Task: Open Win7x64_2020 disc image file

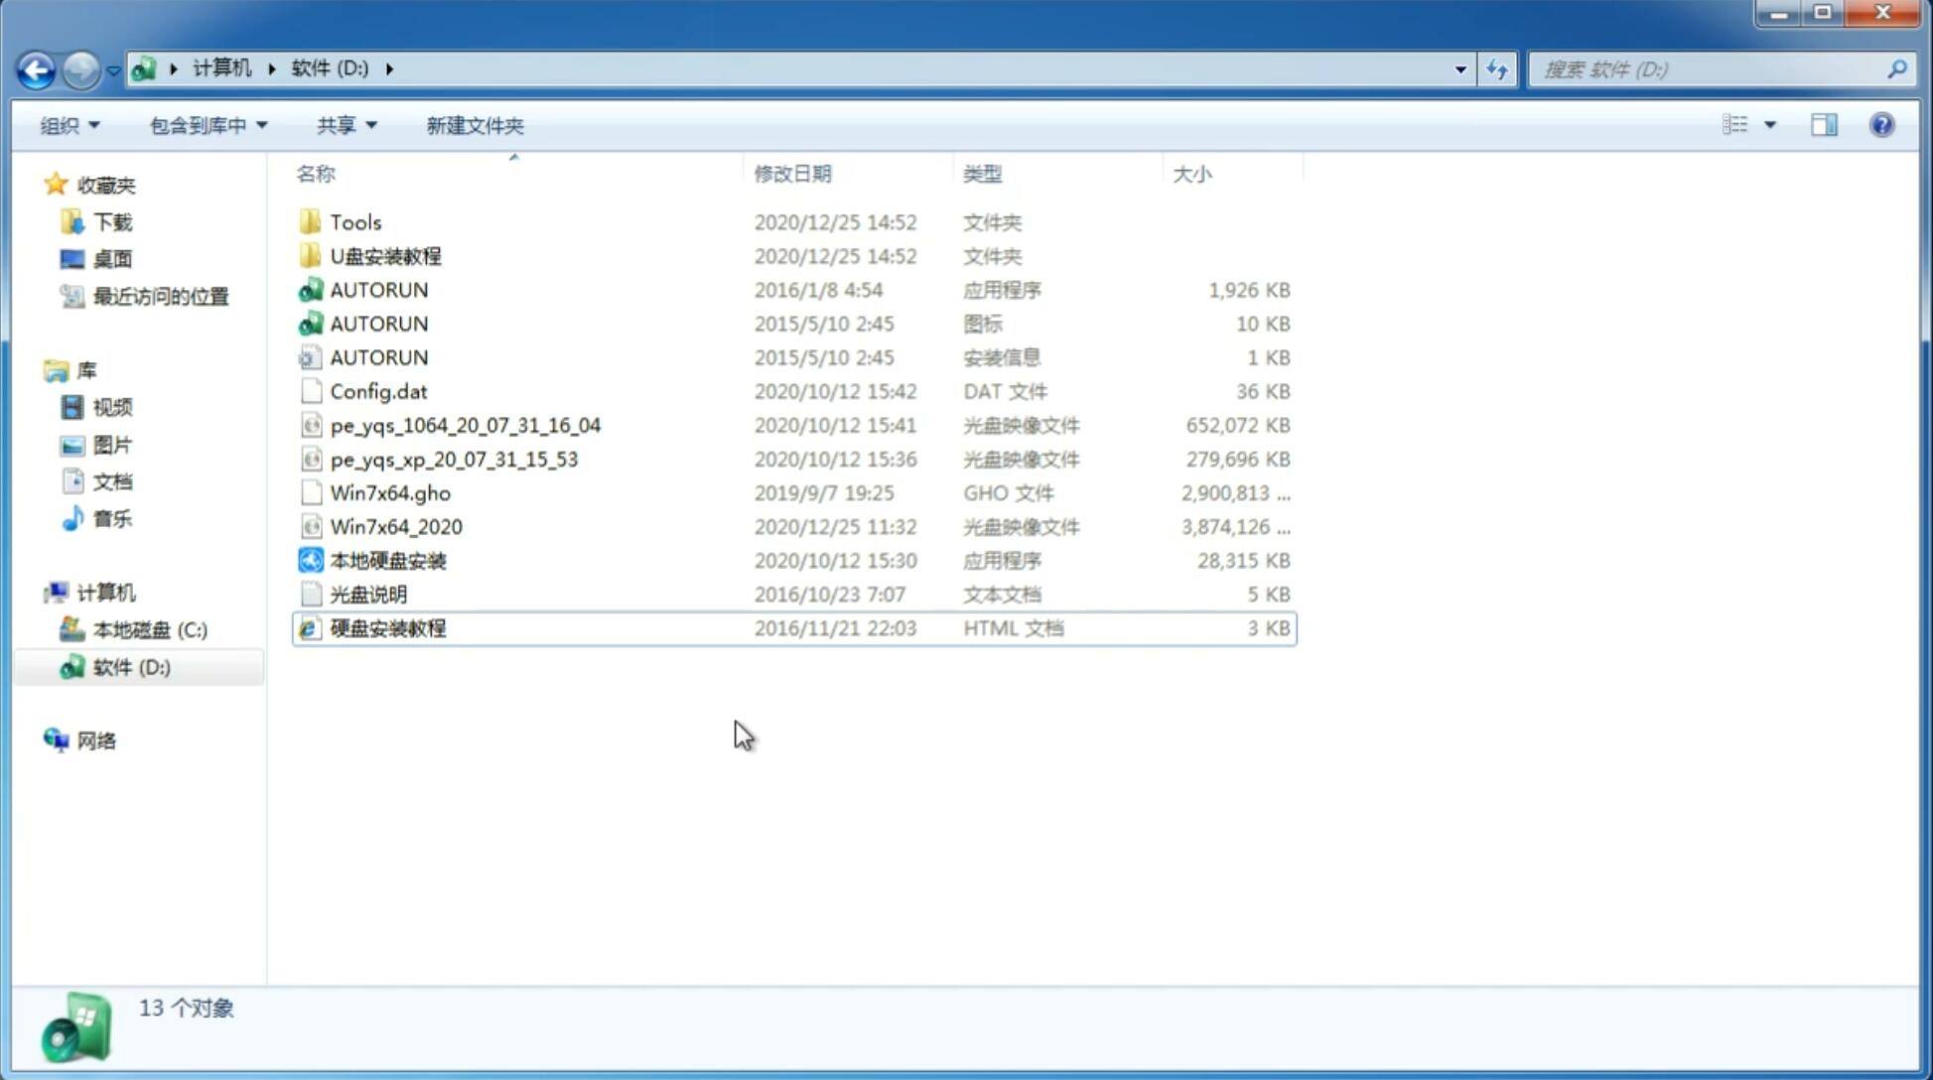Action: coord(395,527)
